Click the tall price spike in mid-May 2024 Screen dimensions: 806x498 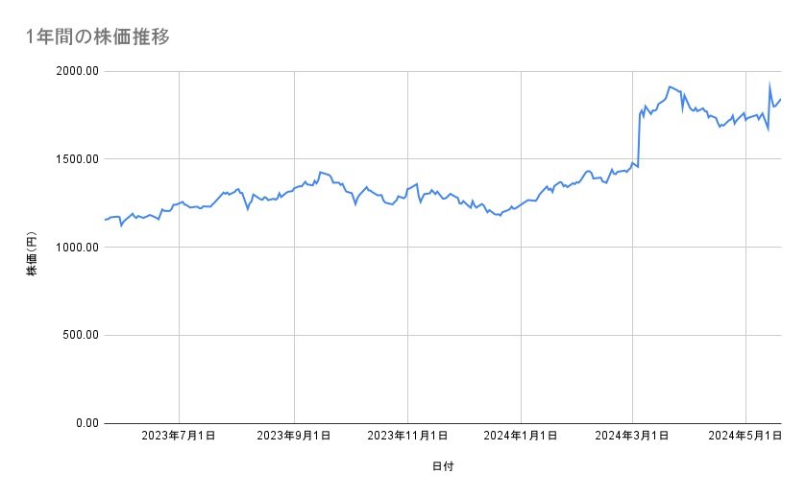pyautogui.click(x=769, y=84)
